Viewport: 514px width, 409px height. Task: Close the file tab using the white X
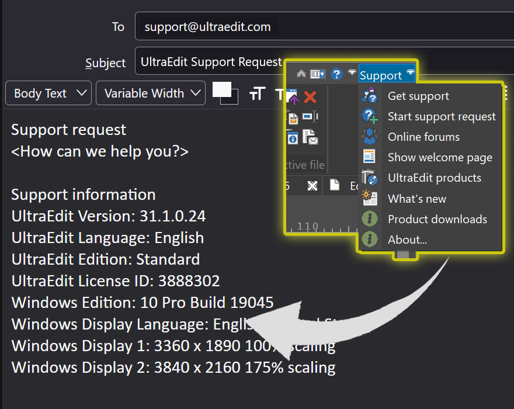point(312,186)
